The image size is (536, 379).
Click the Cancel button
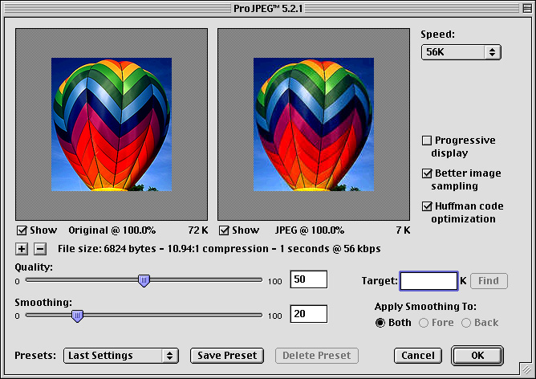(x=417, y=355)
